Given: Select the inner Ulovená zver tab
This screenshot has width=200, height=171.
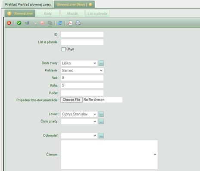Looking at the screenshot, I should [x=20, y=13].
